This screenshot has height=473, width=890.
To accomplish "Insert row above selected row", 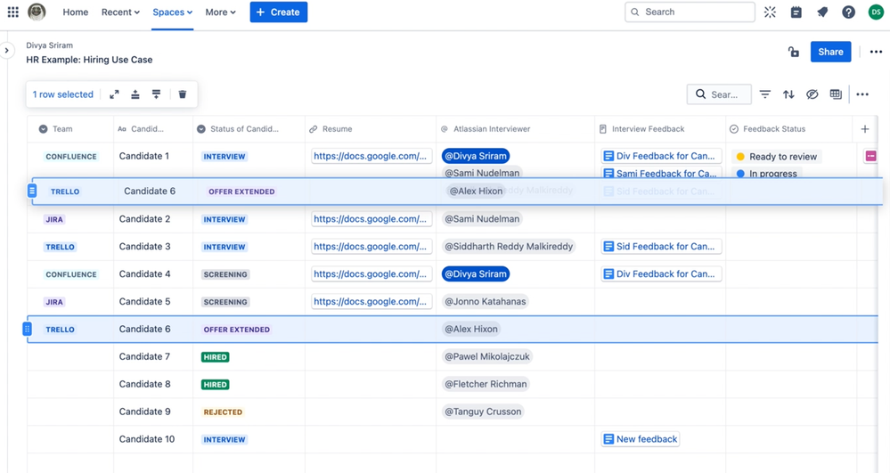I will (x=135, y=94).
